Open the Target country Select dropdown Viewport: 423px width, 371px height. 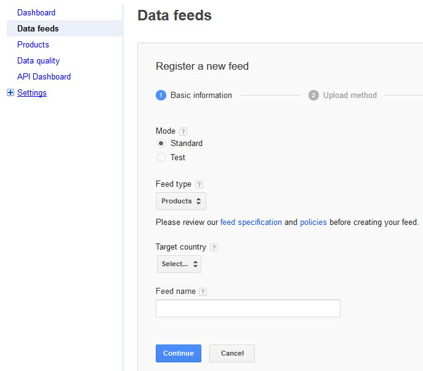(x=179, y=264)
